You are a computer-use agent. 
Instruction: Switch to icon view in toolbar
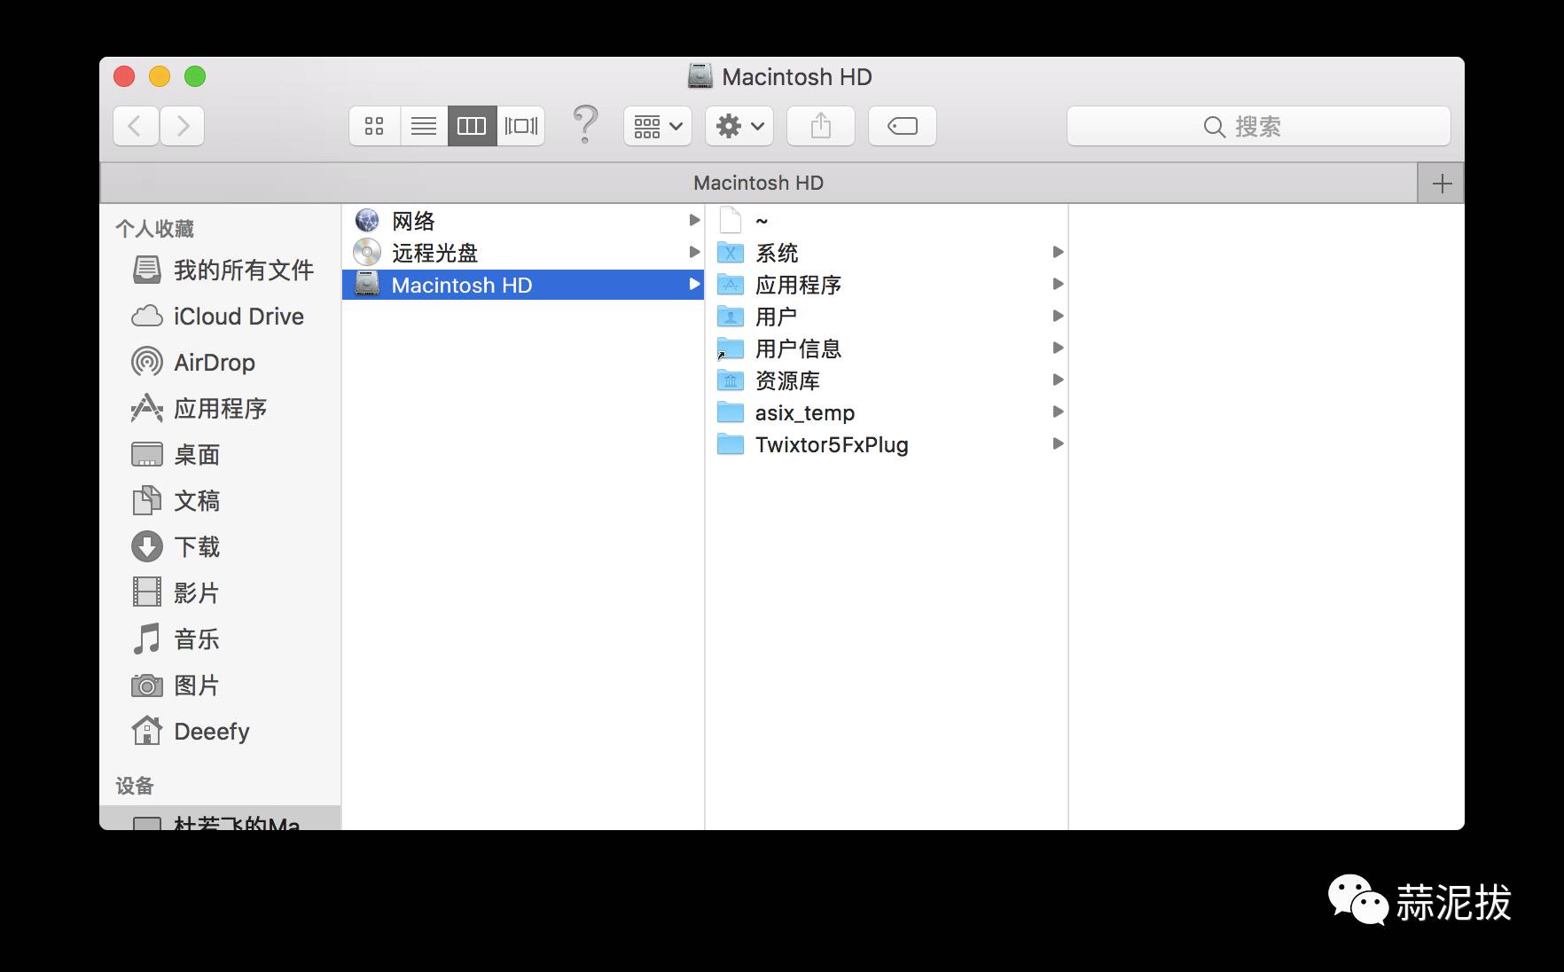374,126
